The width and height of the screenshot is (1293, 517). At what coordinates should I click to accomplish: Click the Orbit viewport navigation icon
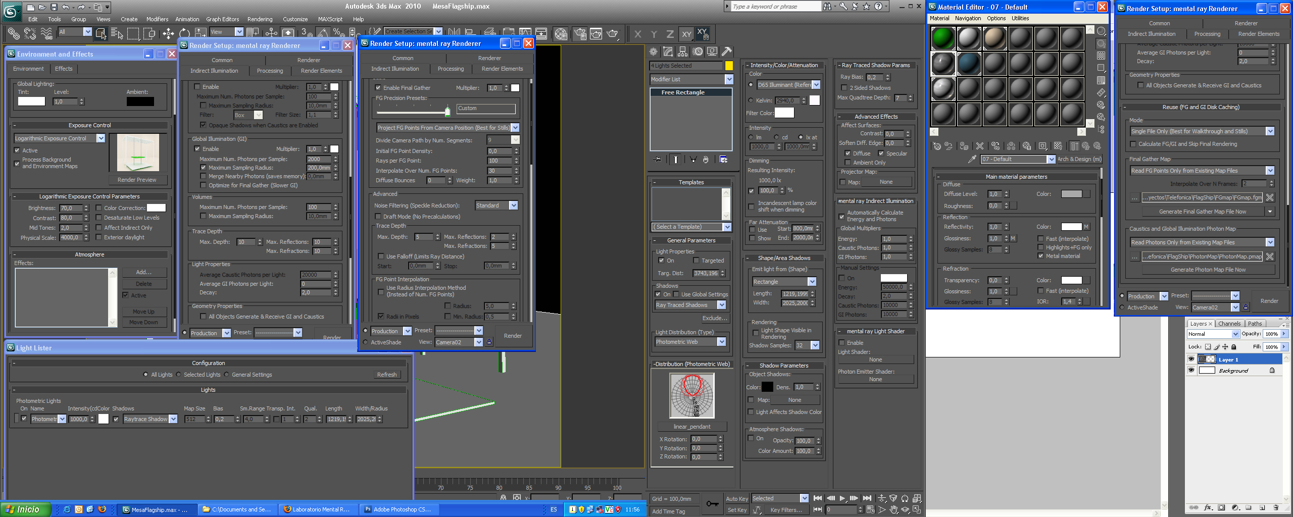click(x=905, y=509)
